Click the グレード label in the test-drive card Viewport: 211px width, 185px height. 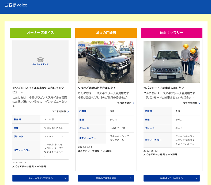coord(84,128)
